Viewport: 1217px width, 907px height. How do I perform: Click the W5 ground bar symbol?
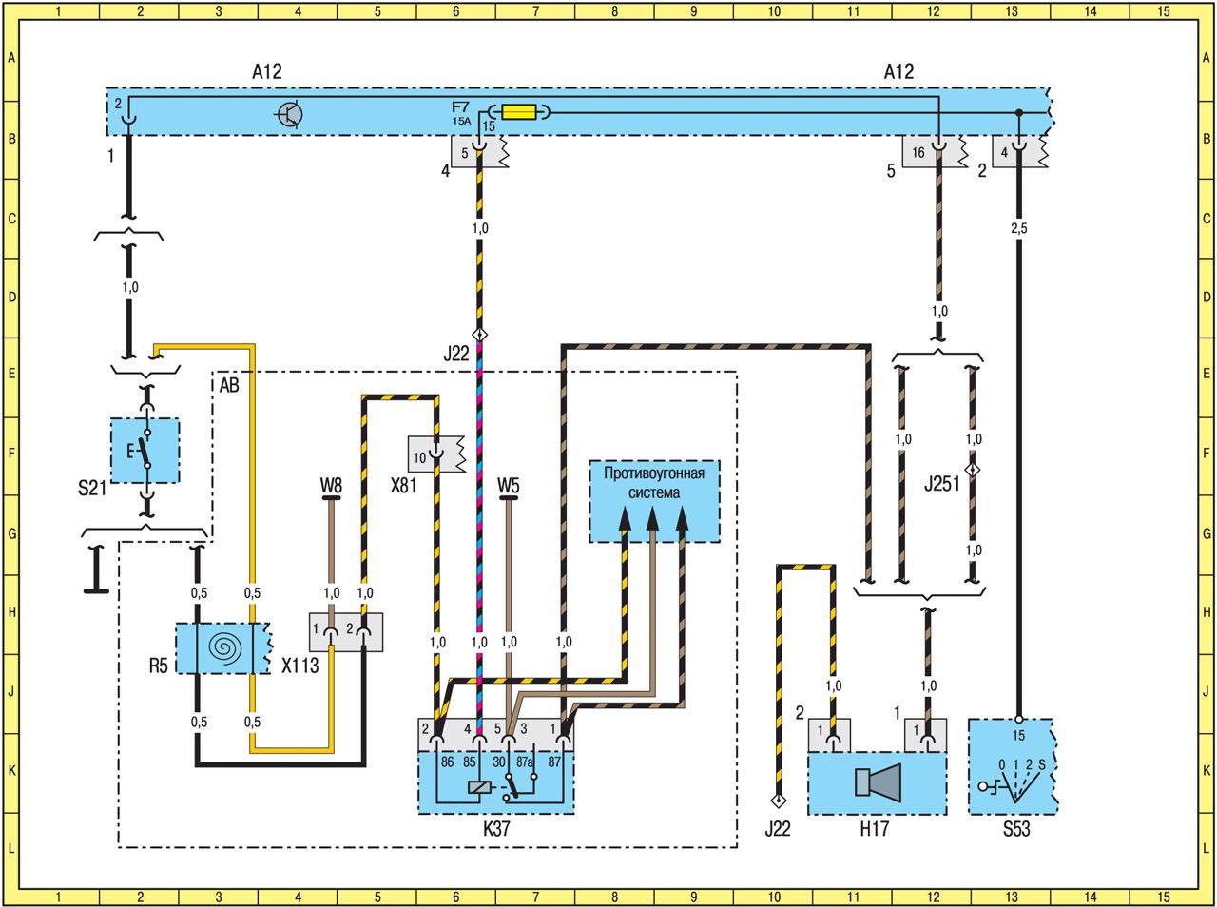(509, 496)
